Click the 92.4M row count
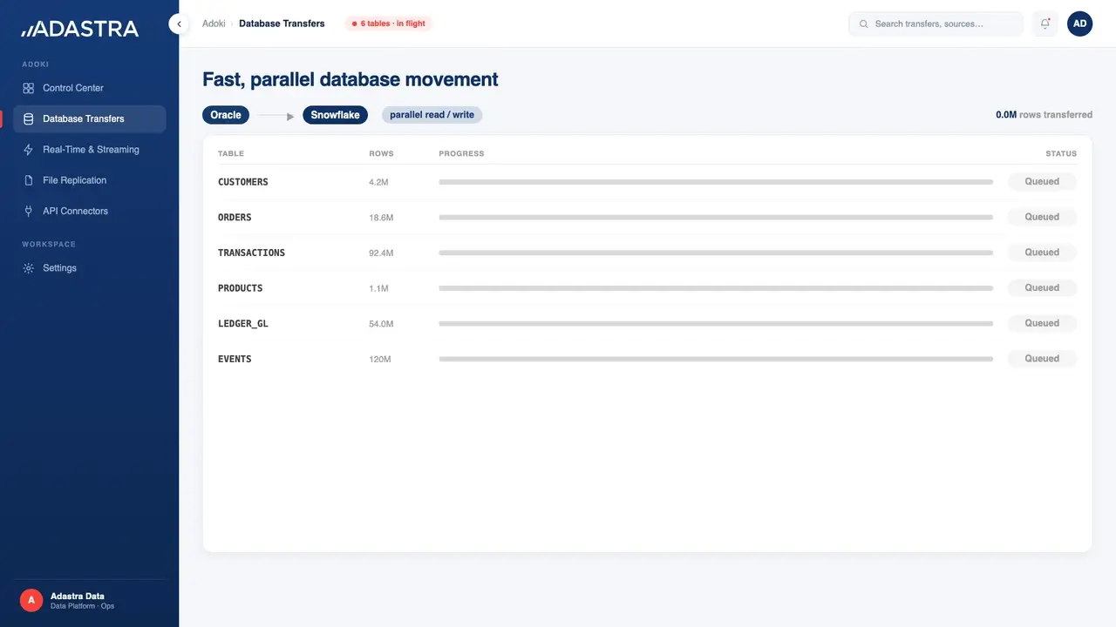This screenshot has height=627, width=1116. pos(381,253)
